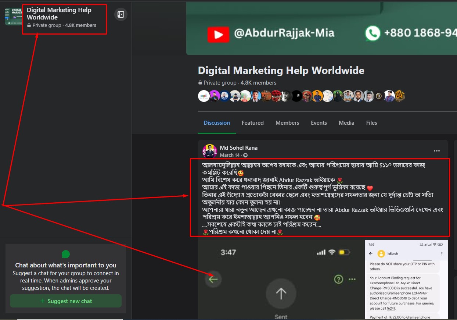Screen dimensions: 457x320
Task: Click the lock icon in the sidebar group info
Action: [x=29, y=25]
